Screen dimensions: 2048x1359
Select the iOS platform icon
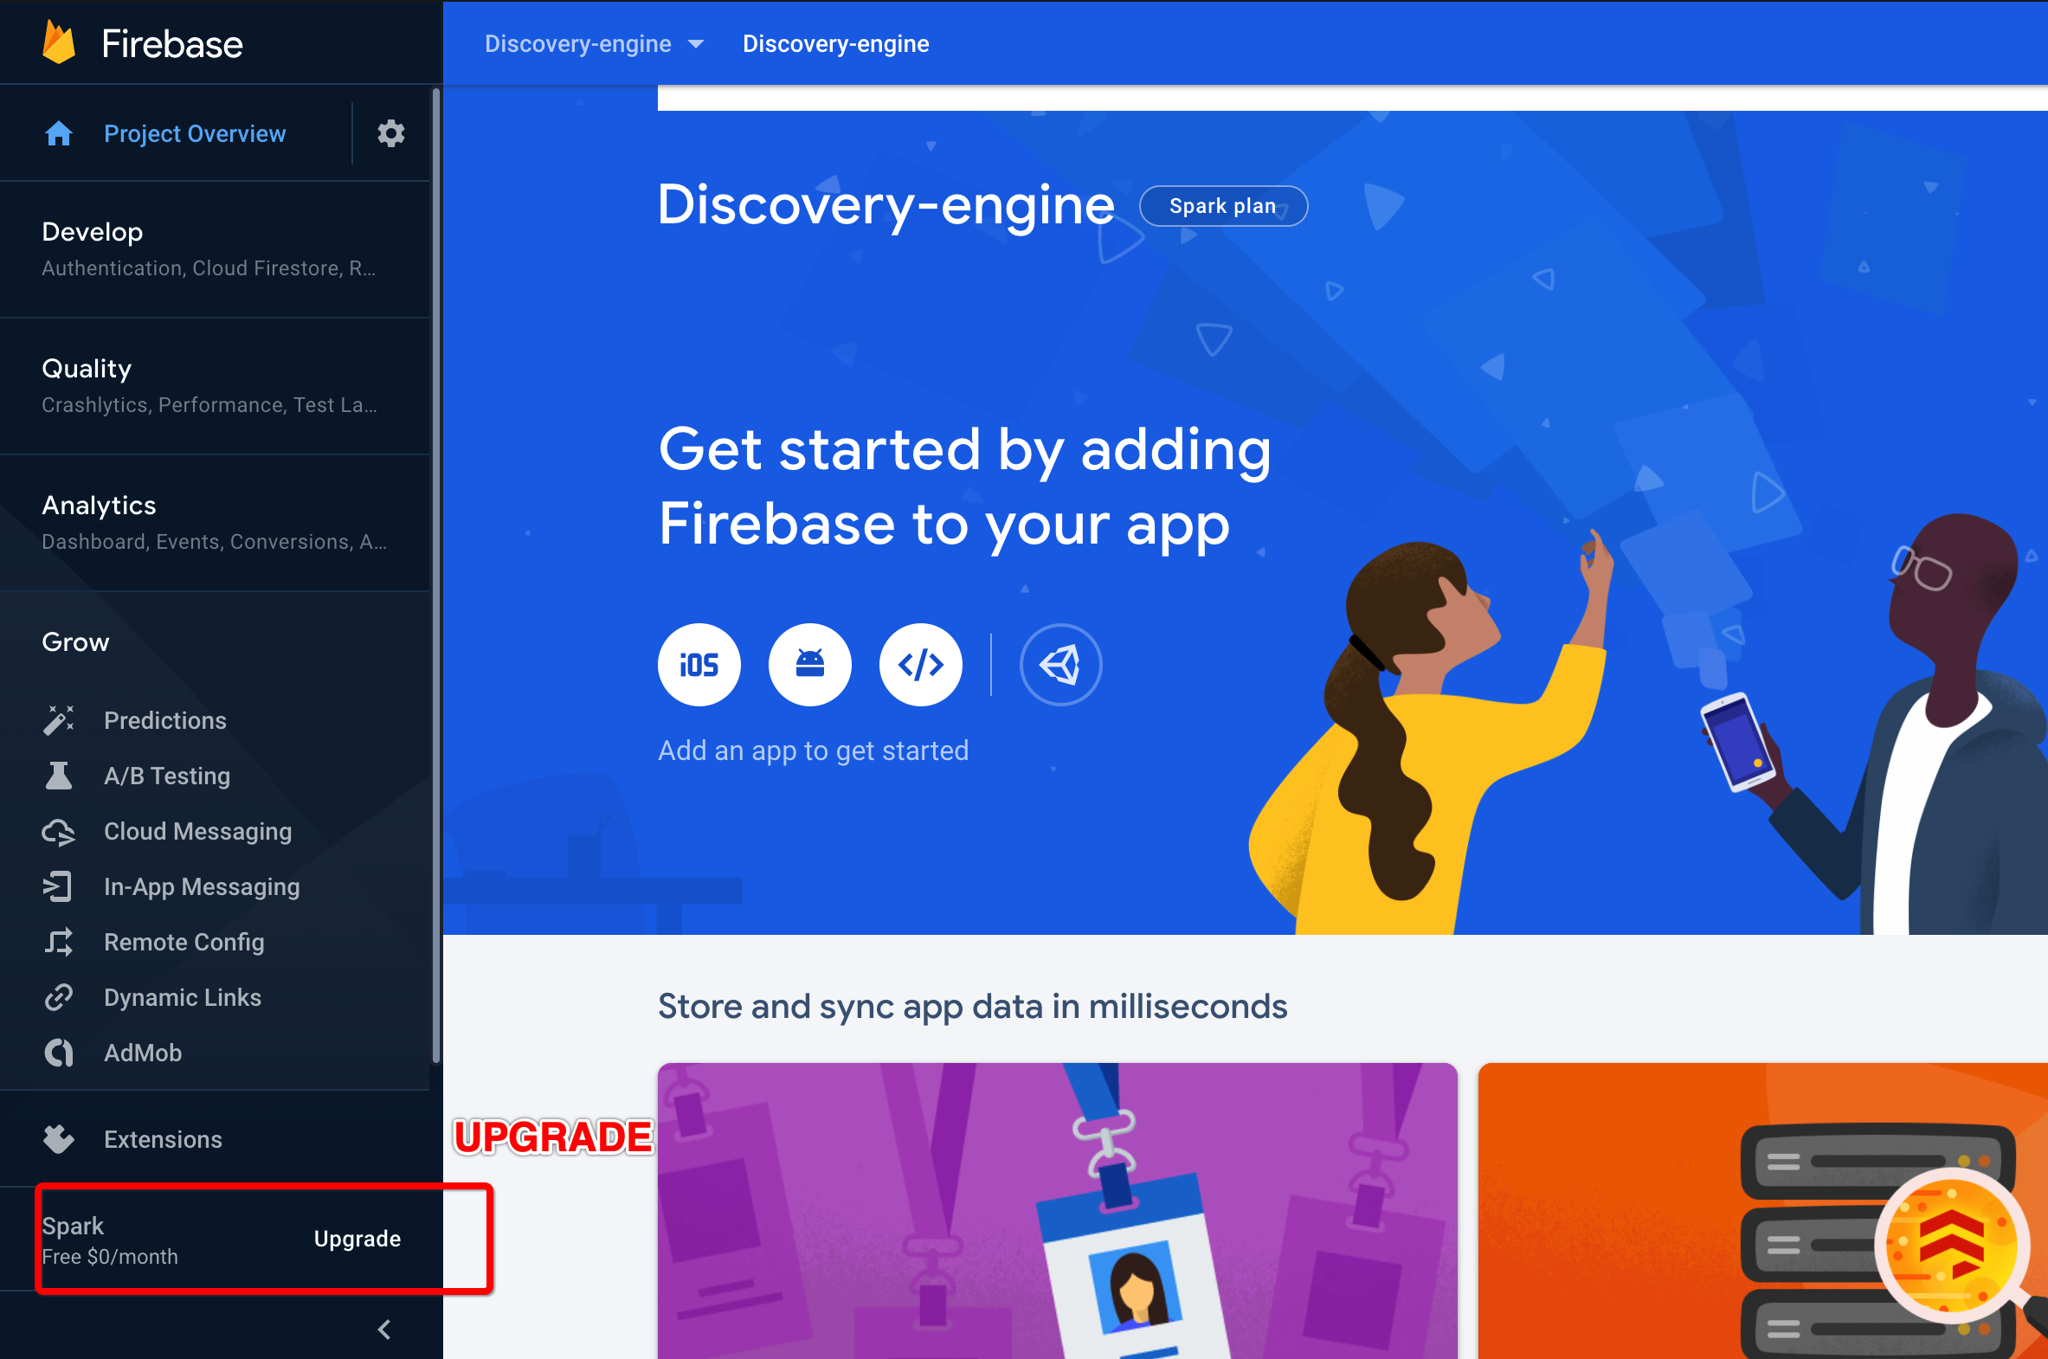[x=699, y=665]
